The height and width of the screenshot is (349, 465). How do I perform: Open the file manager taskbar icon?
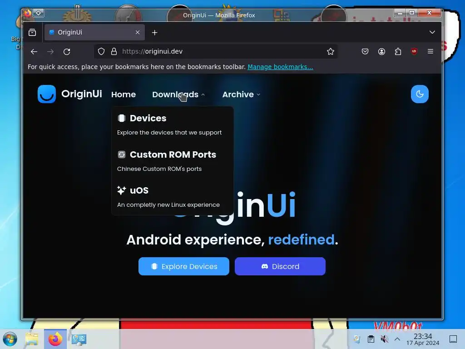pyautogui.click(x=32, y=339)
